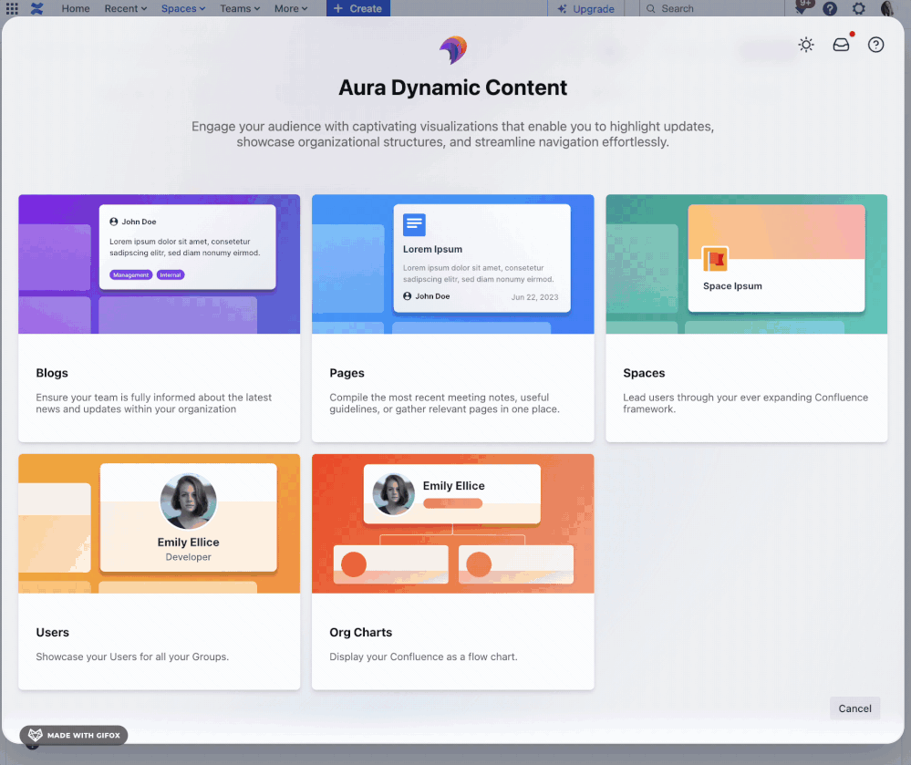Click the Org Charts flow chart preview

(452, 523)
